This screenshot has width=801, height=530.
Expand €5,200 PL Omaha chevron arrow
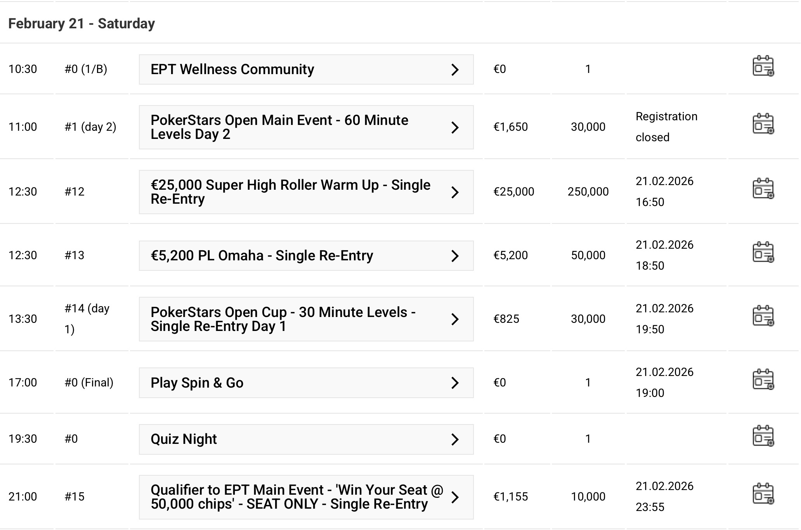(x=455, y=256)
